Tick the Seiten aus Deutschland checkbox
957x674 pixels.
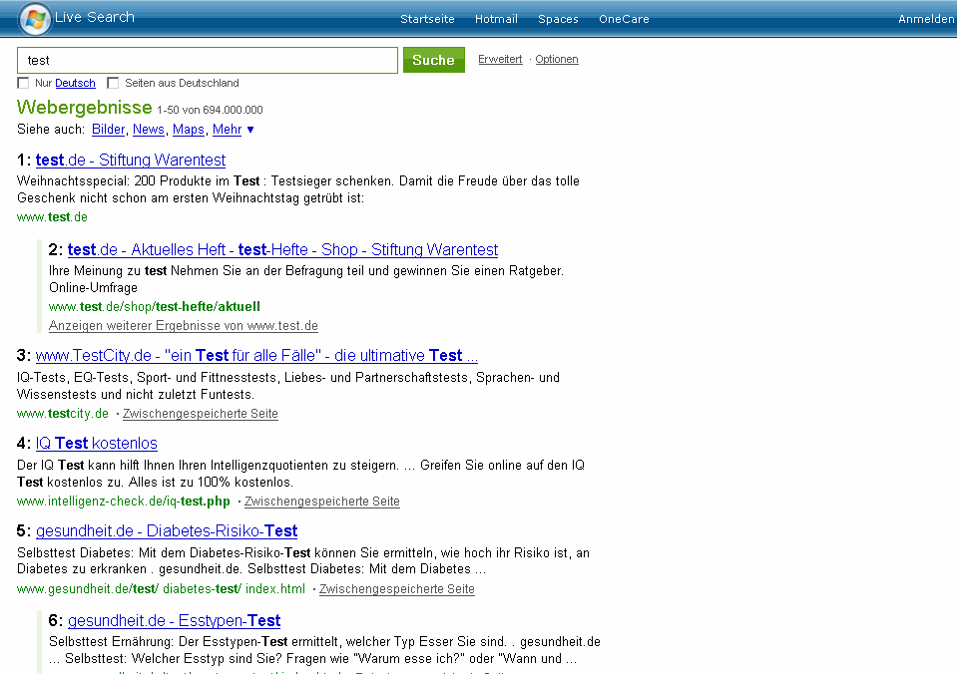tap(113, 83)
